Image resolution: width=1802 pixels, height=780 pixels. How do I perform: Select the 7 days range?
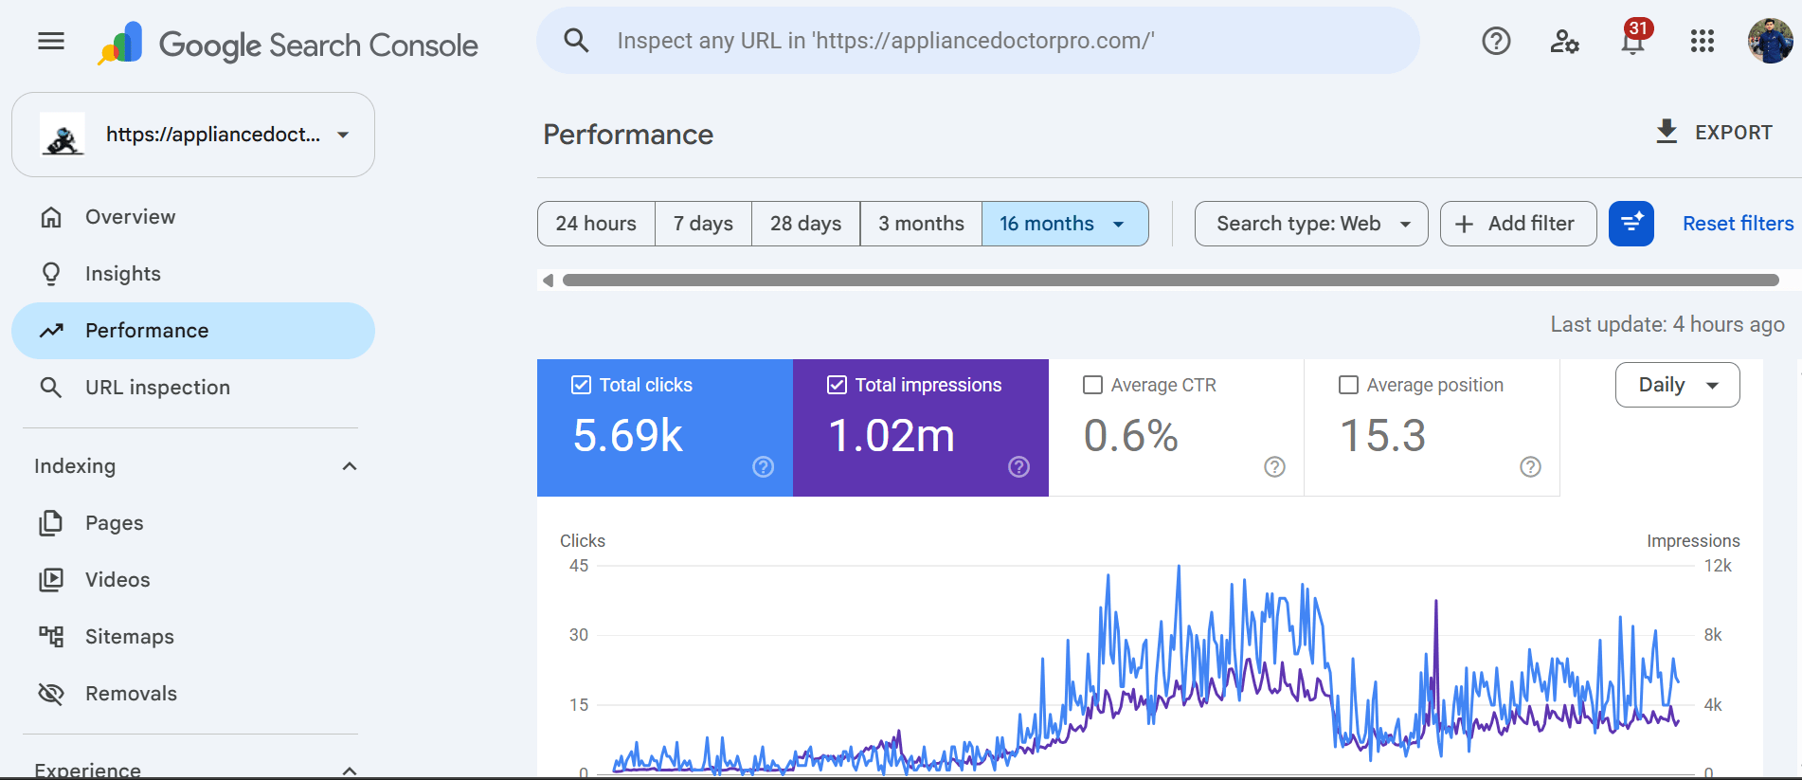tap(703, 224)
